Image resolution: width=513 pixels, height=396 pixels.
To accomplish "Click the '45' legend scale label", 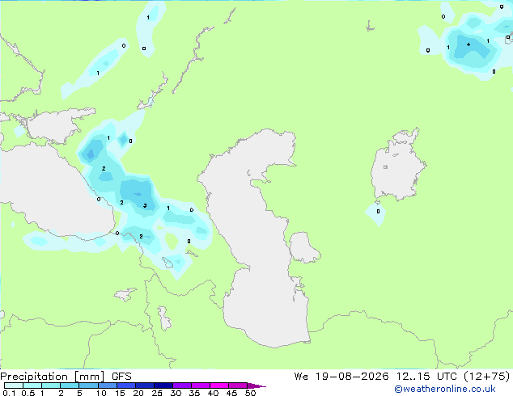I will 231,393.
